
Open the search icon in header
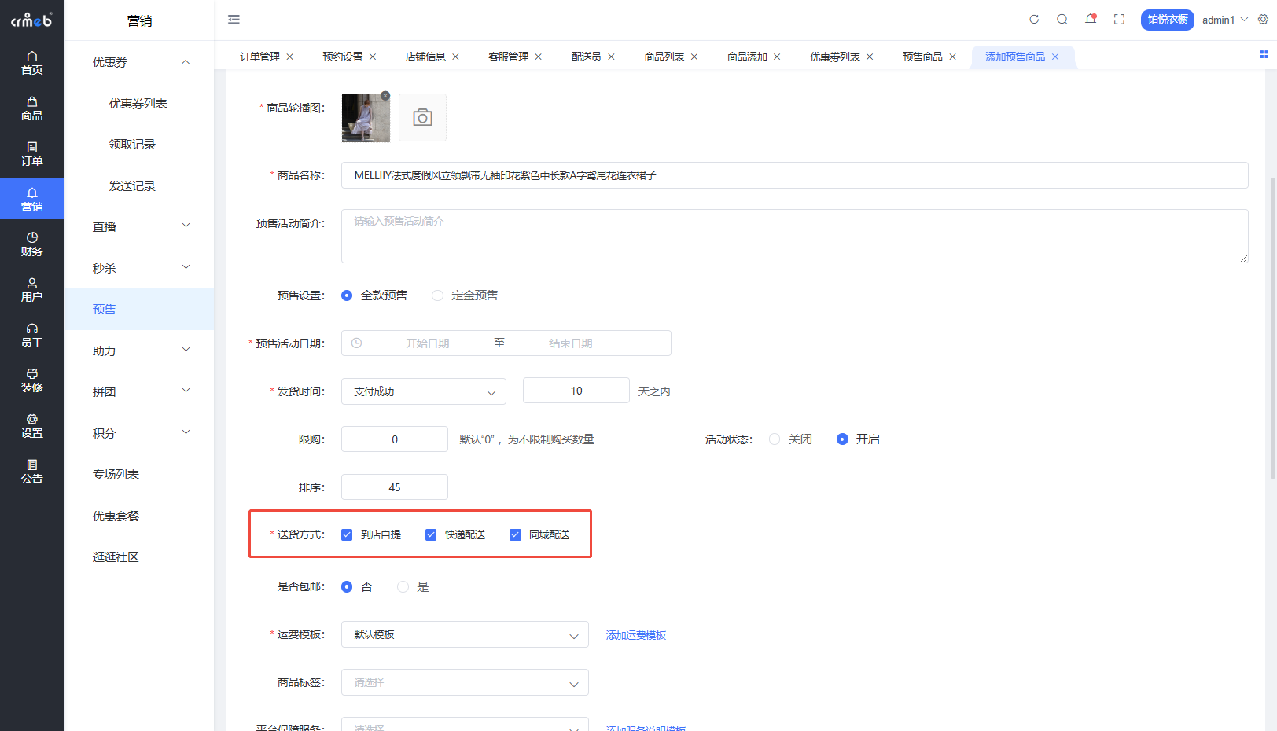(1062, 20)
